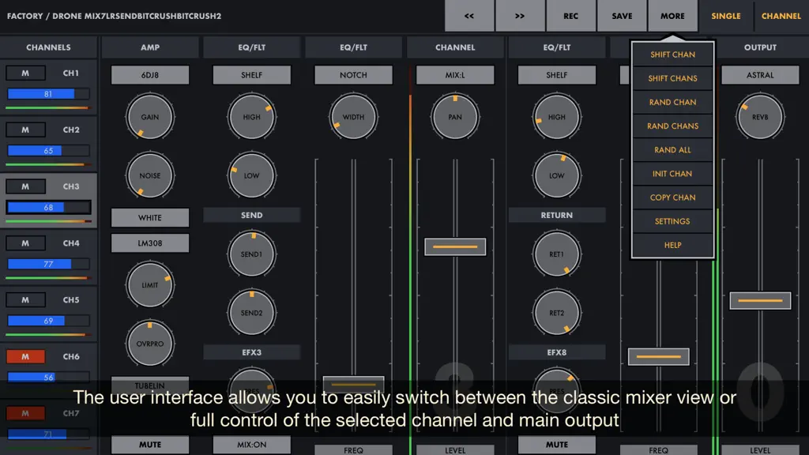
Task: Open the 6DJ8 amp type selector
Action: coord(150,75)
